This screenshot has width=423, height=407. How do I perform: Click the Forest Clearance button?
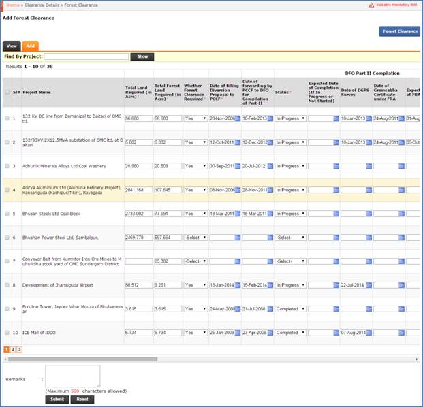point(399,31)
